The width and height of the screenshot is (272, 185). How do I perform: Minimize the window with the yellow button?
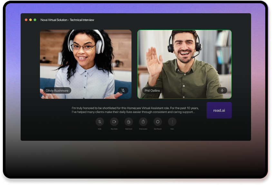coord(31,20)
